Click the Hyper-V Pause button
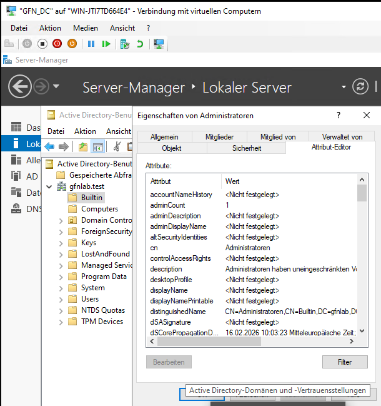 [91, 44]
